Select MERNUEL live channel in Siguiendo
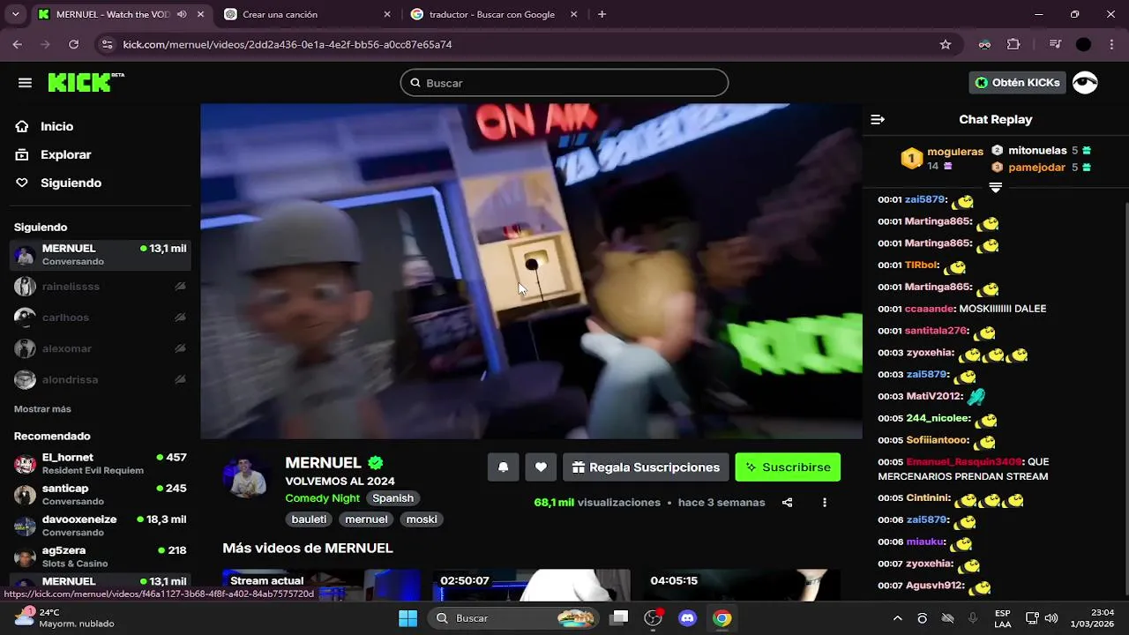The width and height of the screenshot is (1129, 635). pyautogui.click(x=101, y=255)
